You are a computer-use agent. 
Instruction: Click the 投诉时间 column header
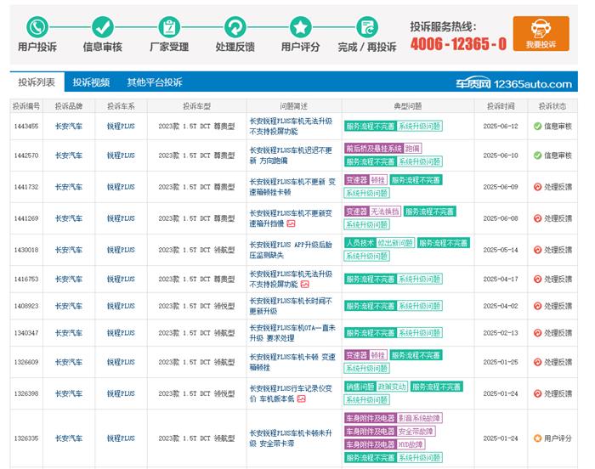[501, 106]
